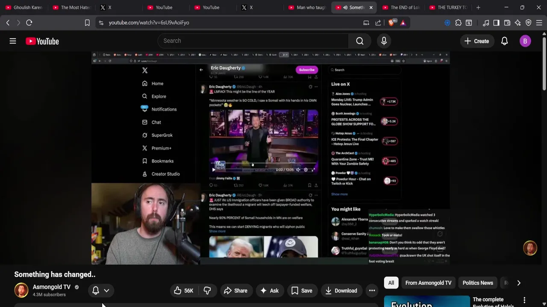Click the Brave VPN shield icon
The width and height of the screenshot is (547, 307).
[529, 23]
